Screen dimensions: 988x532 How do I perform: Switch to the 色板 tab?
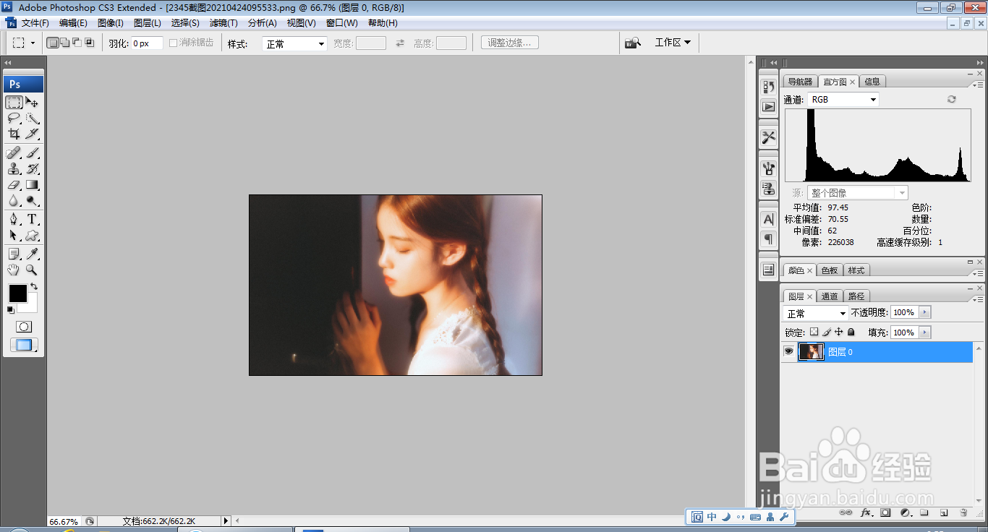(830, 270)
